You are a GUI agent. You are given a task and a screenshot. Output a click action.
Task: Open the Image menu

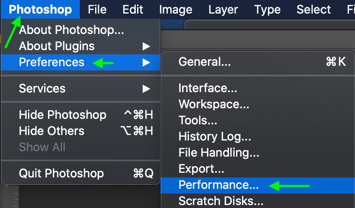pos(176,9)
